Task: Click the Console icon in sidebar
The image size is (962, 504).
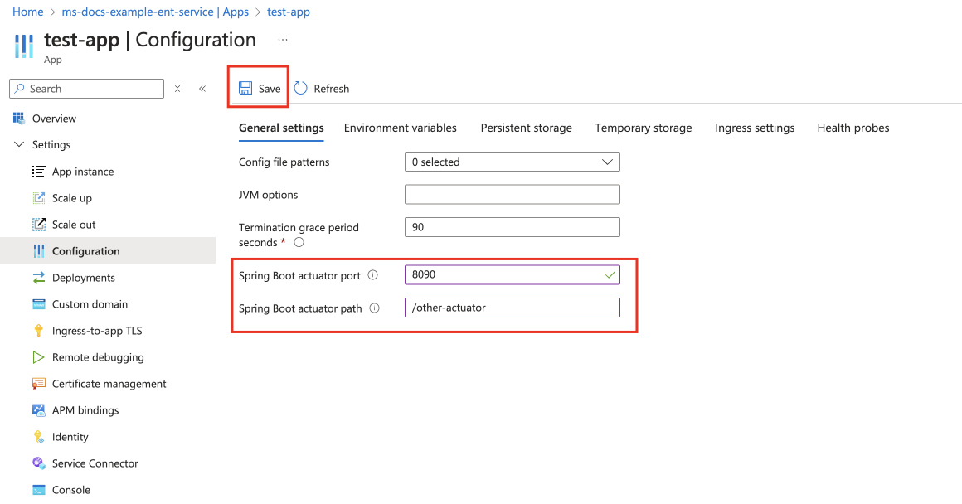Action: pos(39,490)
